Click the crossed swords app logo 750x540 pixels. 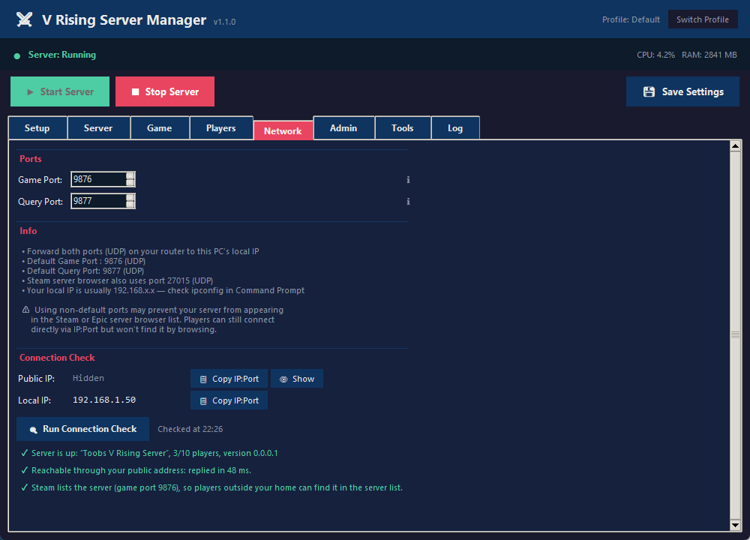pos(25,19)
